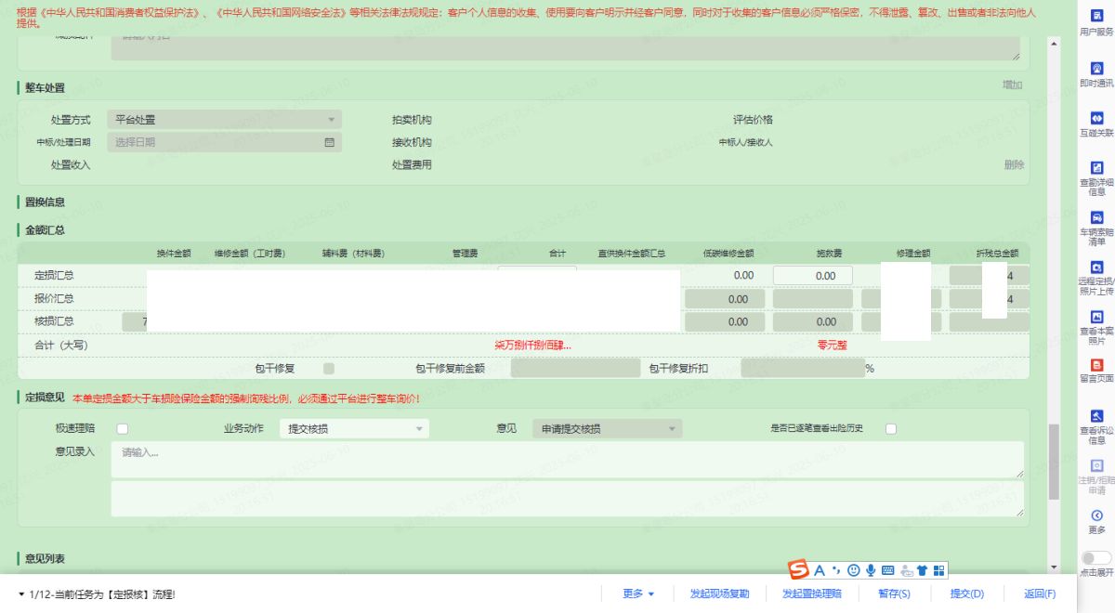Click the 意见录入 text field
This screenshot has height=613, width=1115.
click(x=567, y=459)
